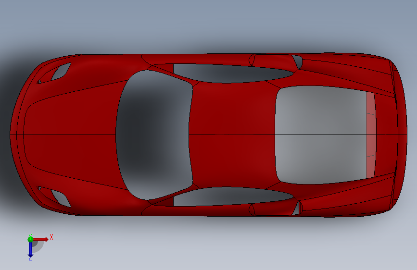Pick the lower side window opening
The height and width of the screenshot is (270, 417).
[x=233, y=196]
